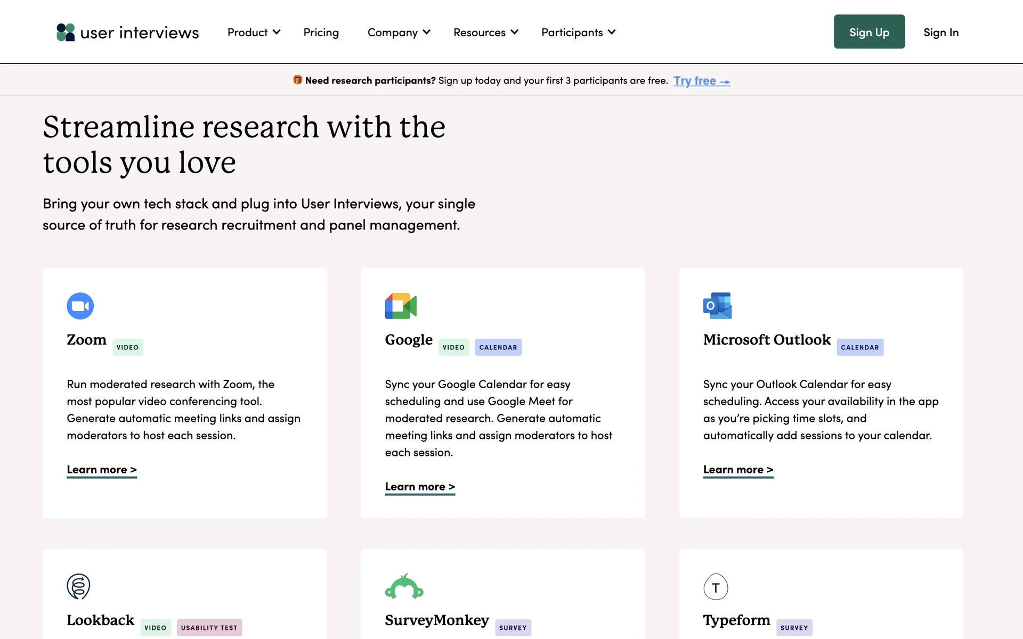Click the Lookback spiral icon
1023x639 pixels.
point(78,586)
